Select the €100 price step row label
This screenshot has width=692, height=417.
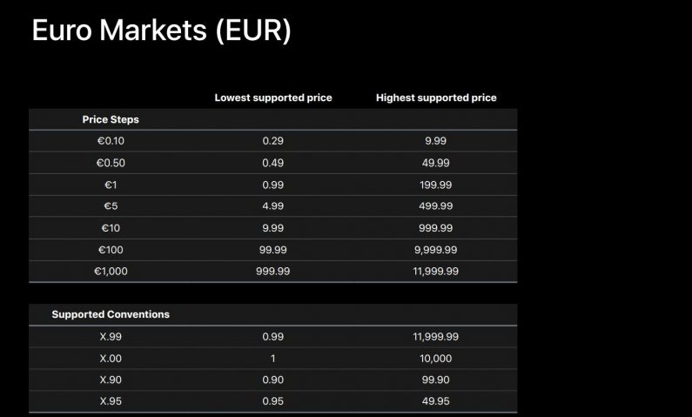pyautogui.click(x=111, y=249)
